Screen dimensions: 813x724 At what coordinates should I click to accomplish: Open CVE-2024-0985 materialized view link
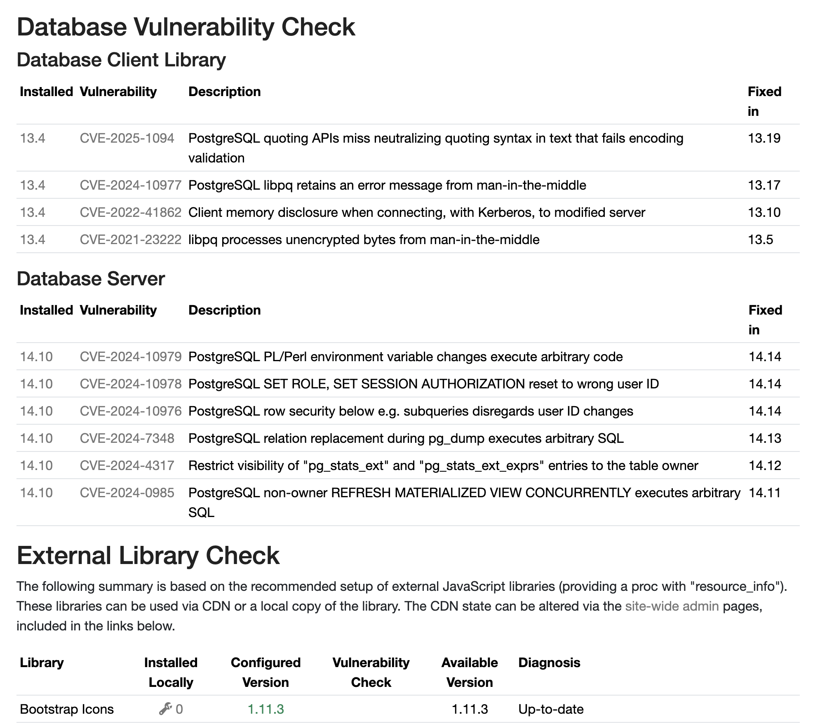[x=127, y=493]
